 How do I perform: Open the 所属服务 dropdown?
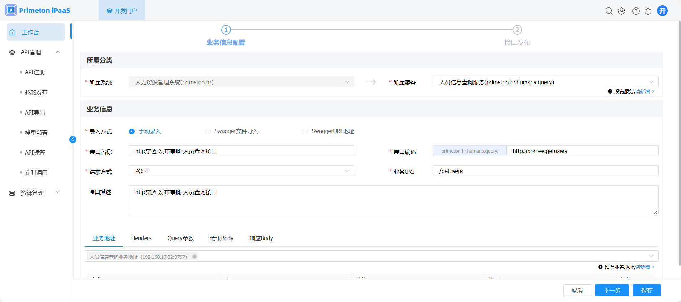[x=545, y=82]
